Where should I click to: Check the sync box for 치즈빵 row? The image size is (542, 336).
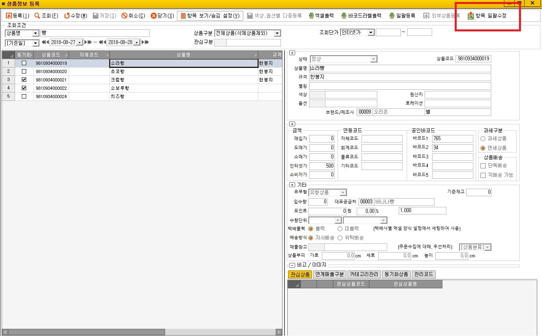tap(24, 96)
